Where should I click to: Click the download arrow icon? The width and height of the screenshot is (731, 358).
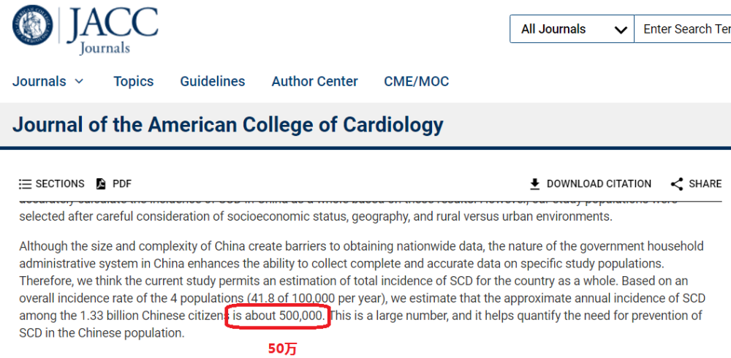(x=535, y=184)
